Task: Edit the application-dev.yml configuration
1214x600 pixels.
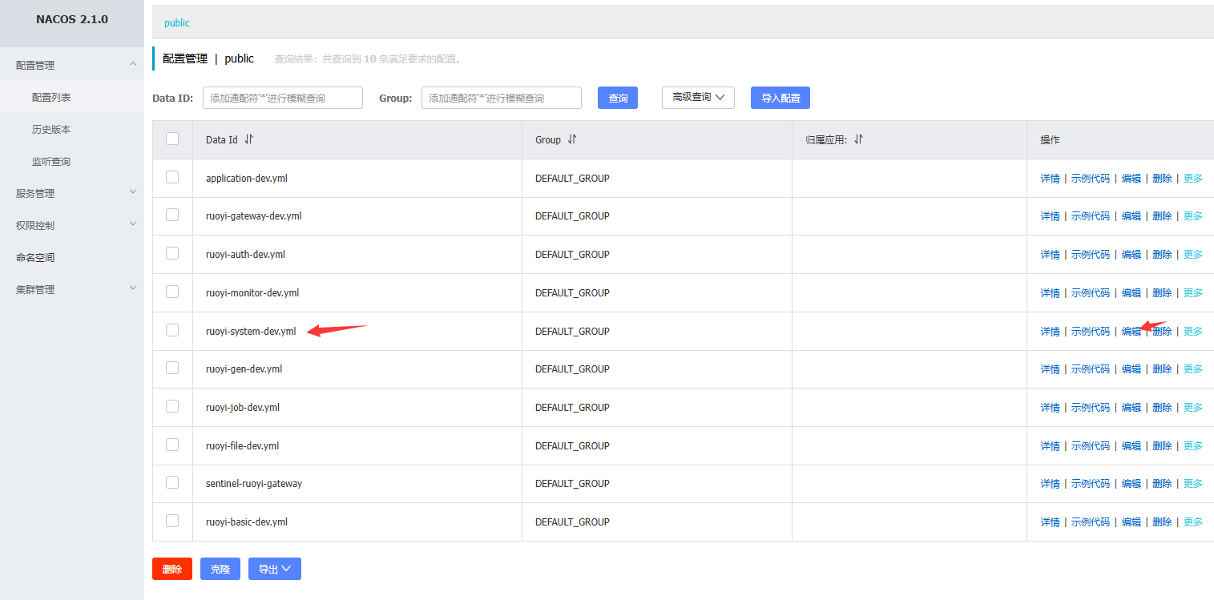Action: pyautogui.click(x=1131, y=179)
